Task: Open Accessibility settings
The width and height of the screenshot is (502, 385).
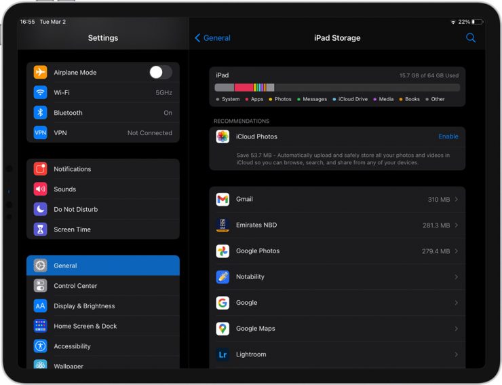Action: (103, 346)
